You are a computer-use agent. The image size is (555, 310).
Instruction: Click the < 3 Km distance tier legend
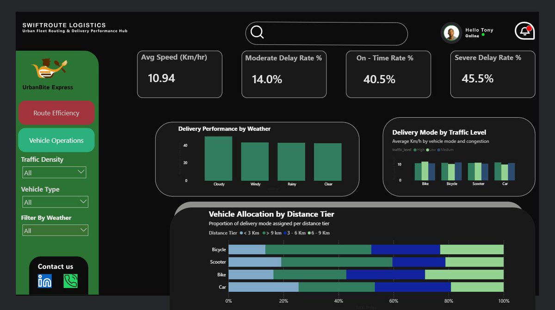point(248,233)
